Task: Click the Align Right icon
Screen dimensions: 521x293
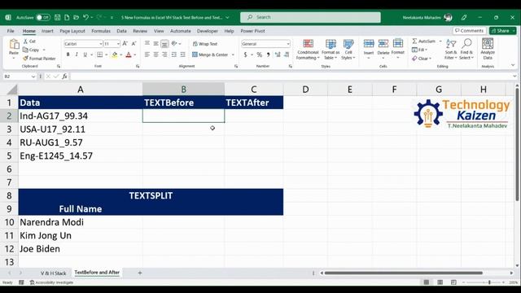Action: tap(164, 55)
